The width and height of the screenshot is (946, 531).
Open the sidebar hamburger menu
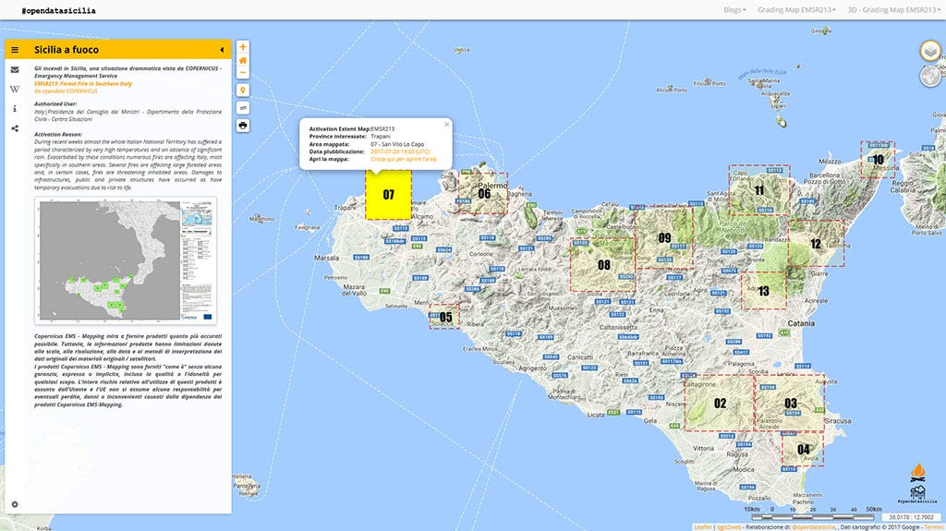(15, 50)
